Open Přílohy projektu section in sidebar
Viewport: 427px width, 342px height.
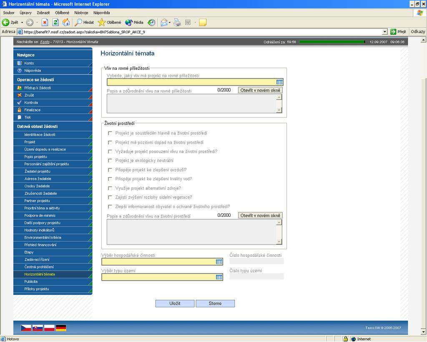click(x=53, y=289)
